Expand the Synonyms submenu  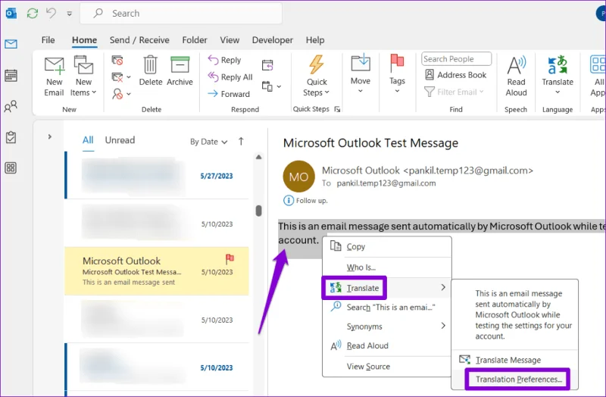387,327
